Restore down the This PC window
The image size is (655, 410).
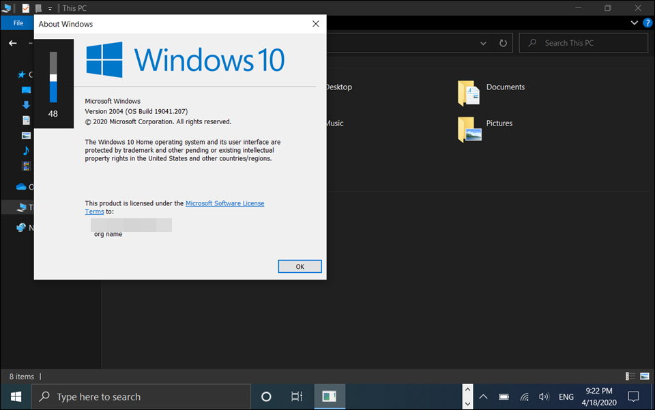(x=608, y=8)
